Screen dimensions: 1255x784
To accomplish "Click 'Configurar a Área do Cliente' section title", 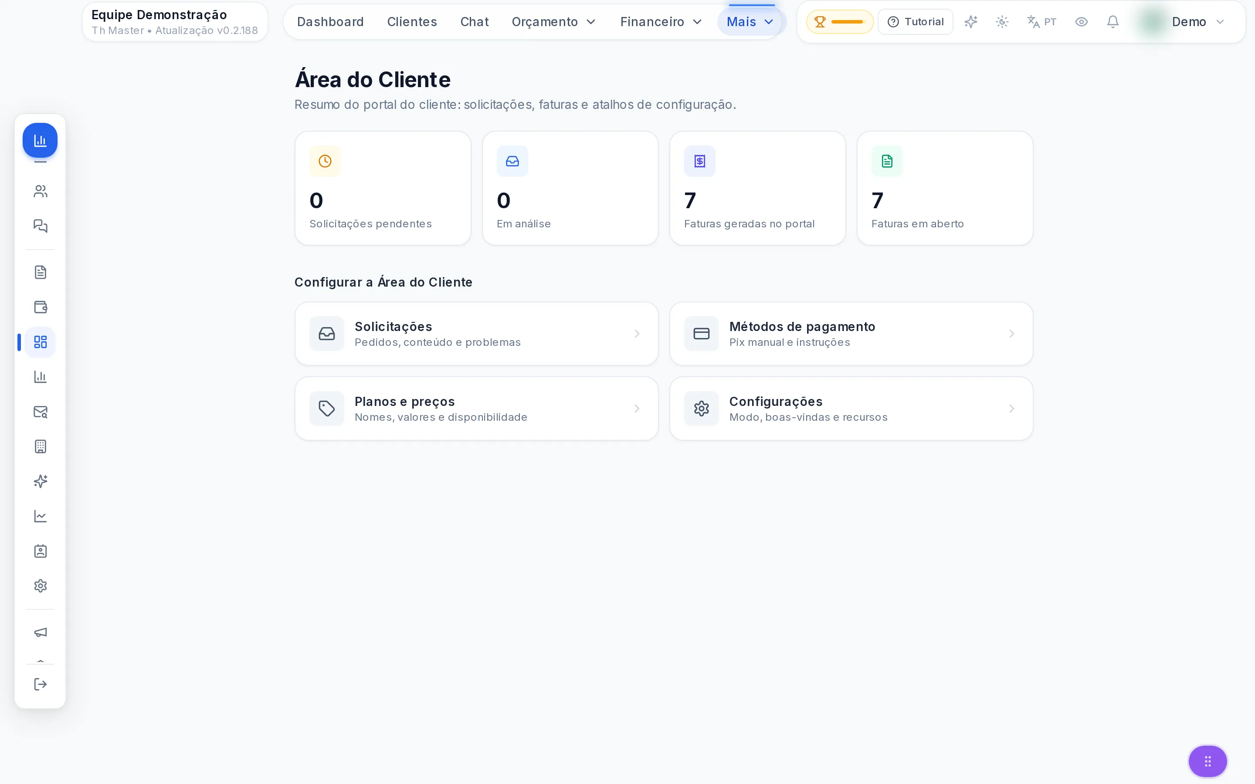I will (x=383, y=282).
